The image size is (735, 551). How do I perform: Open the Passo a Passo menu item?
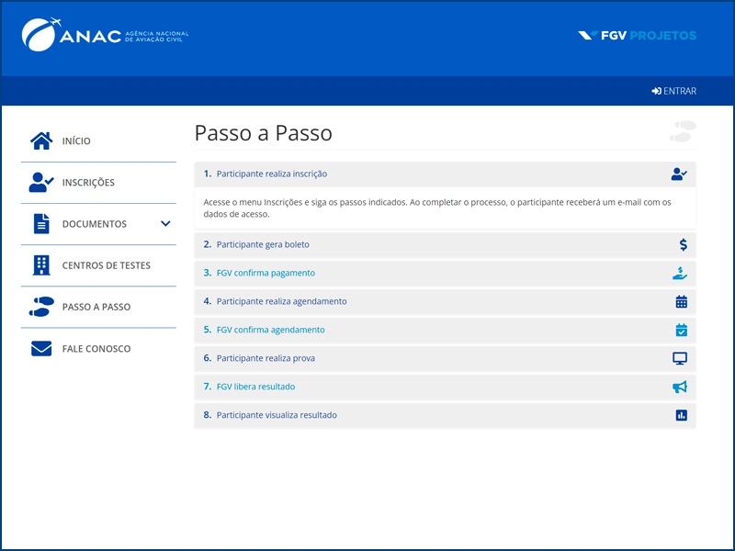(x=96, y=308)
